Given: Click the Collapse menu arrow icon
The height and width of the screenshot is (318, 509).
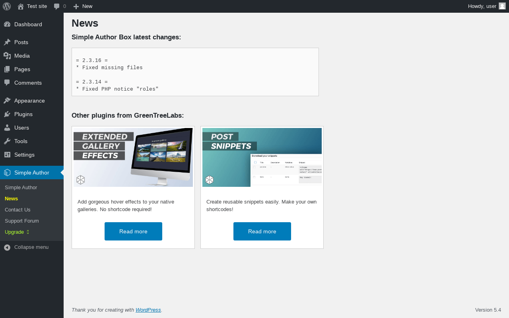Looking at the screenshot, I should tap(7, 247).
